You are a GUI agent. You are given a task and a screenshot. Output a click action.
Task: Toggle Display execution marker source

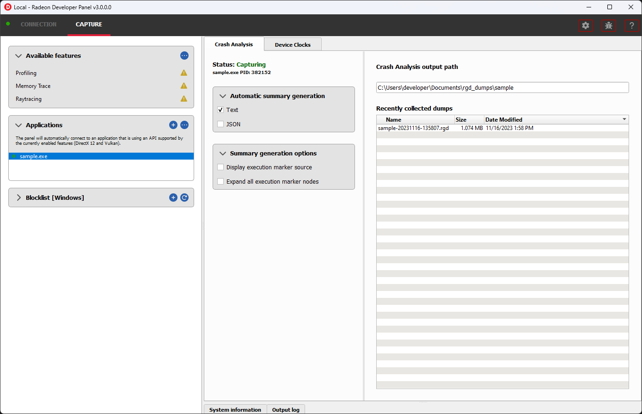pos(220,167)
